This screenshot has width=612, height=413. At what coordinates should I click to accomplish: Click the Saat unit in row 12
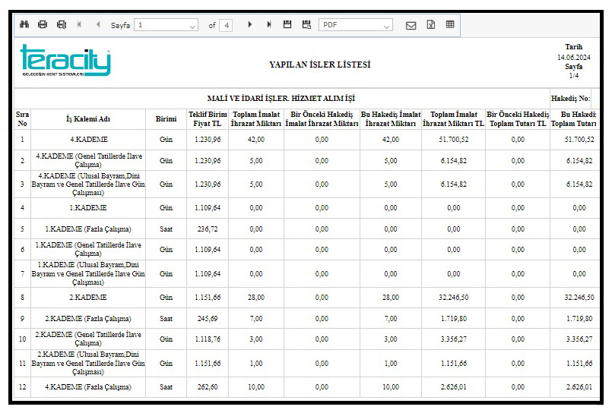[x=166, y=387]
